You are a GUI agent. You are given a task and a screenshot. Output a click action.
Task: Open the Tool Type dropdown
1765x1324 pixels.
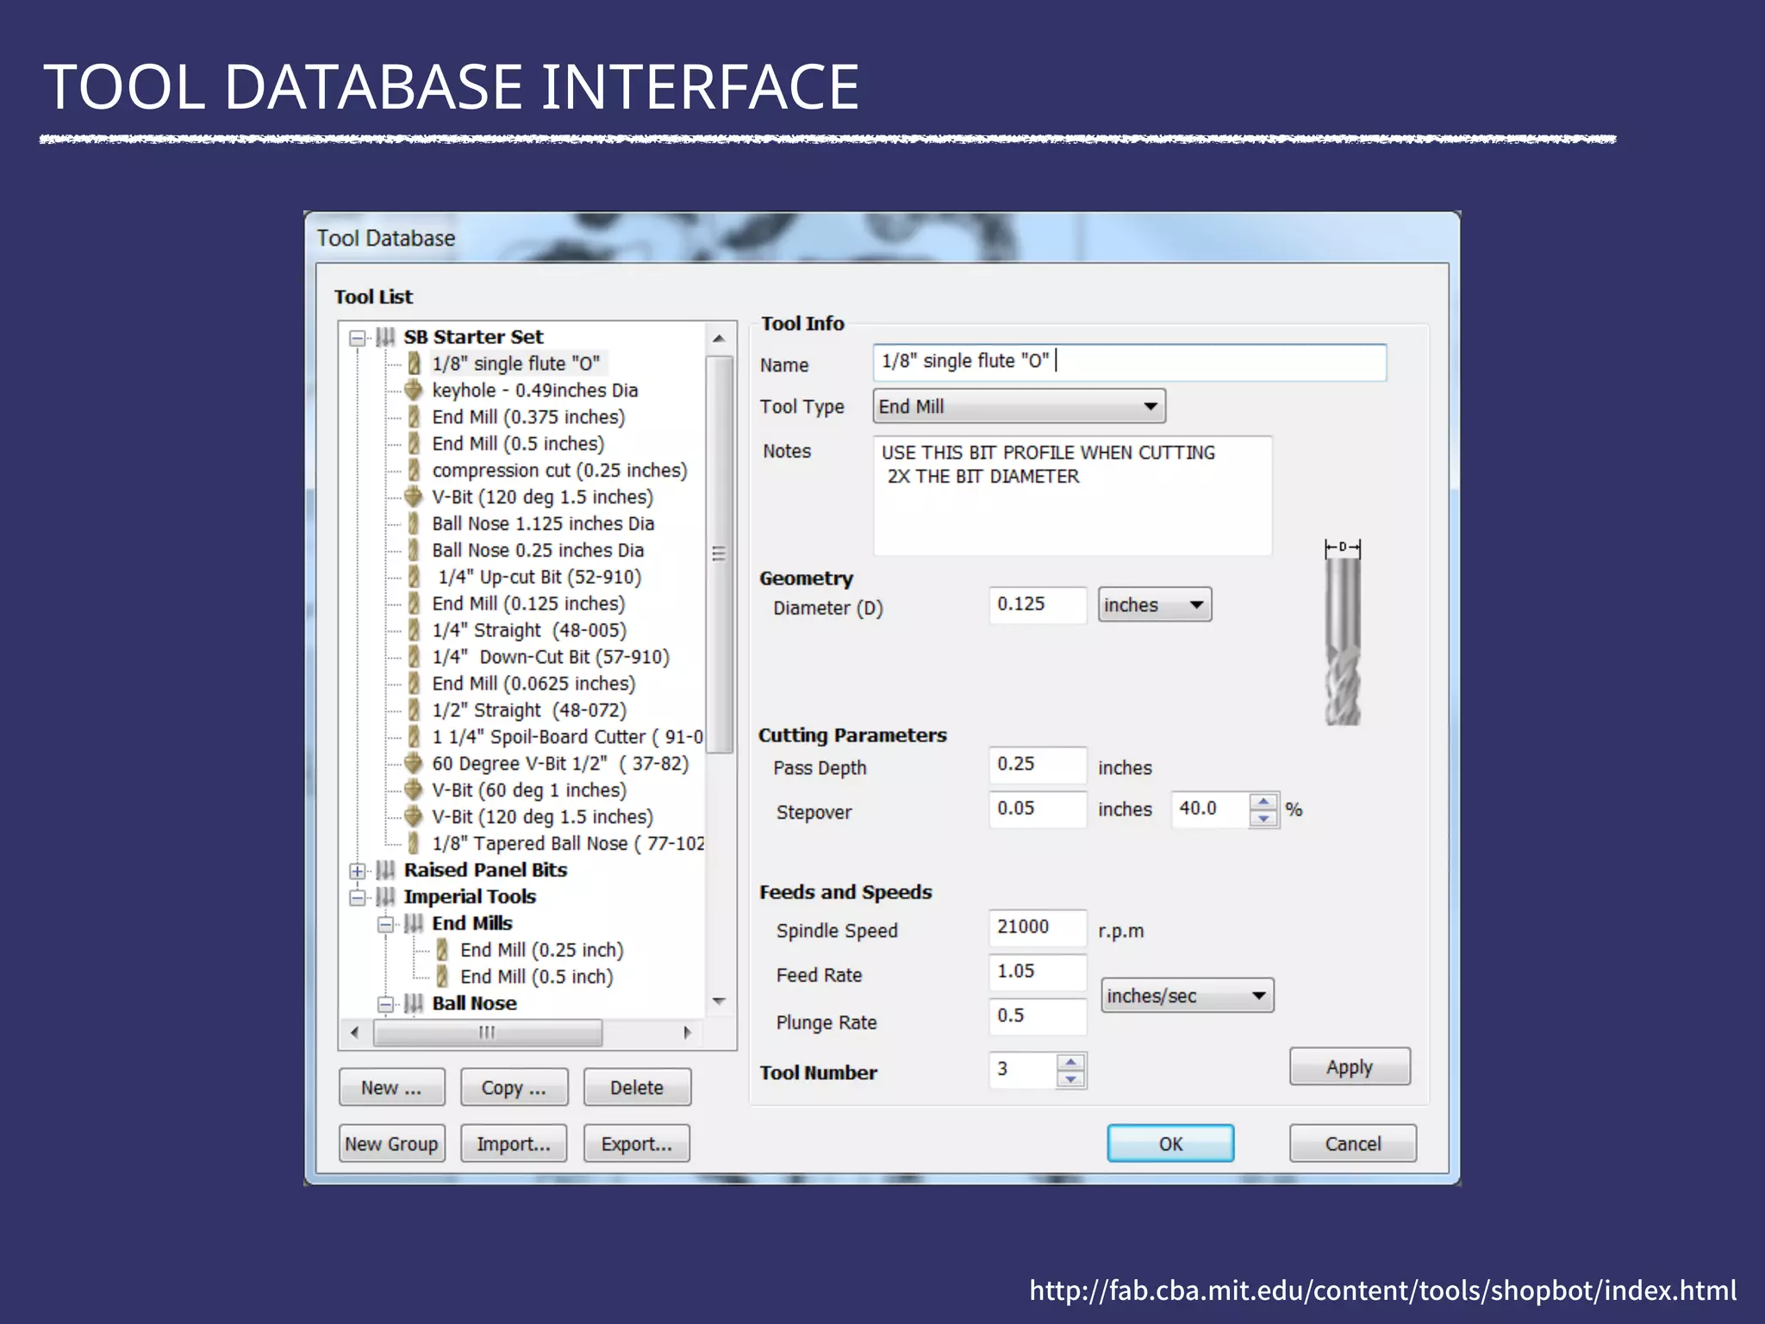point(1020,406)
